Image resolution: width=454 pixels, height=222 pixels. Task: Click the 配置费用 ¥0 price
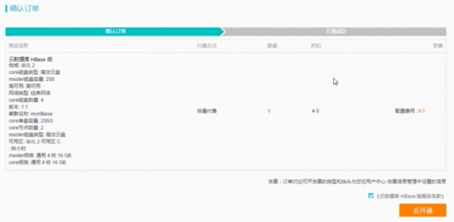point(410,111)
